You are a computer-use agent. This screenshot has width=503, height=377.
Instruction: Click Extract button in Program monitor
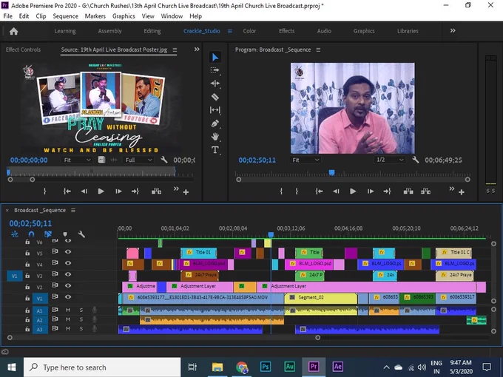coord(425,191)
